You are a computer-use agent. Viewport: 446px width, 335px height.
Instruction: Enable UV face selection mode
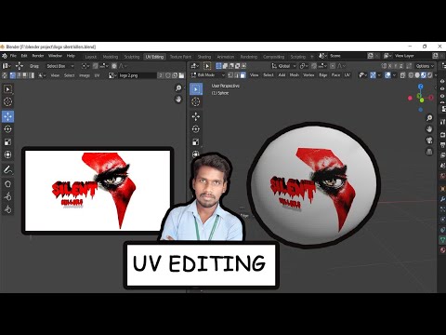tap(25, 75)
